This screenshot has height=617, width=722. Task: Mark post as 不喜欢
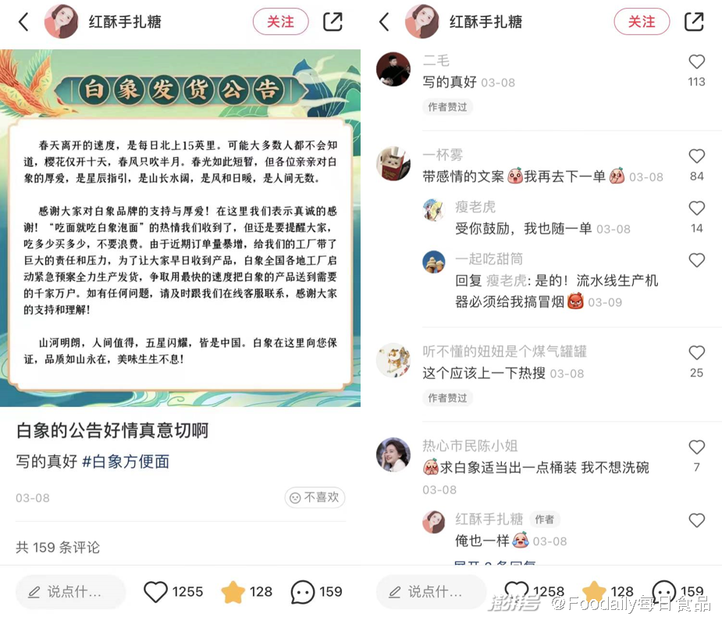point(315,498)
